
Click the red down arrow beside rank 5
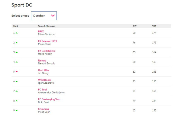[17, 72]
